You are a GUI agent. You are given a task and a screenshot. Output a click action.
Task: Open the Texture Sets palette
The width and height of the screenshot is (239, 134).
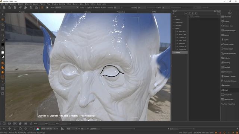[x=227, y=99]
